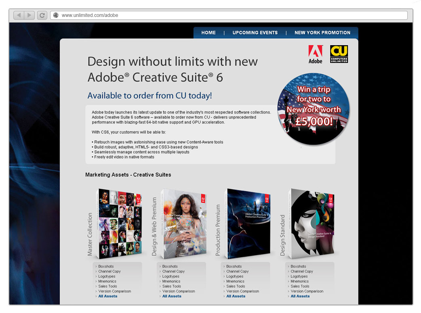Open Logotypes under Production Premium
Screen dimensions: 421x313
[235, 276]
